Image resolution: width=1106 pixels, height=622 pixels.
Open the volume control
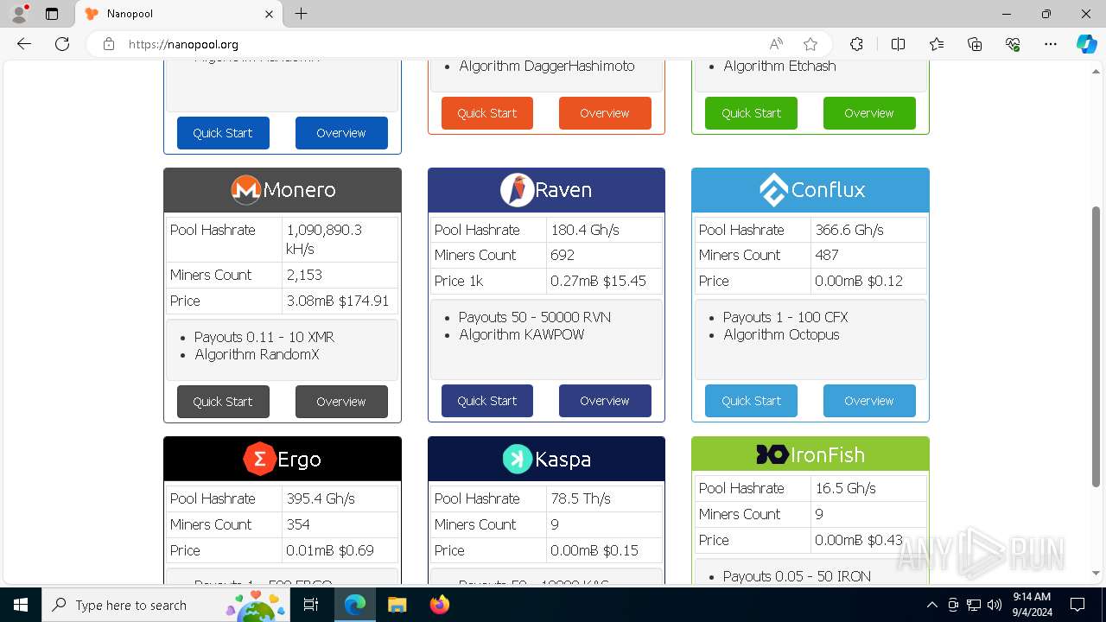994,605
